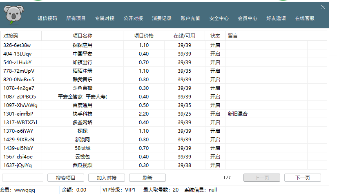The image size is (337, 194).
Task: Go to next page with 下一页
Action: tap(302, 178)
